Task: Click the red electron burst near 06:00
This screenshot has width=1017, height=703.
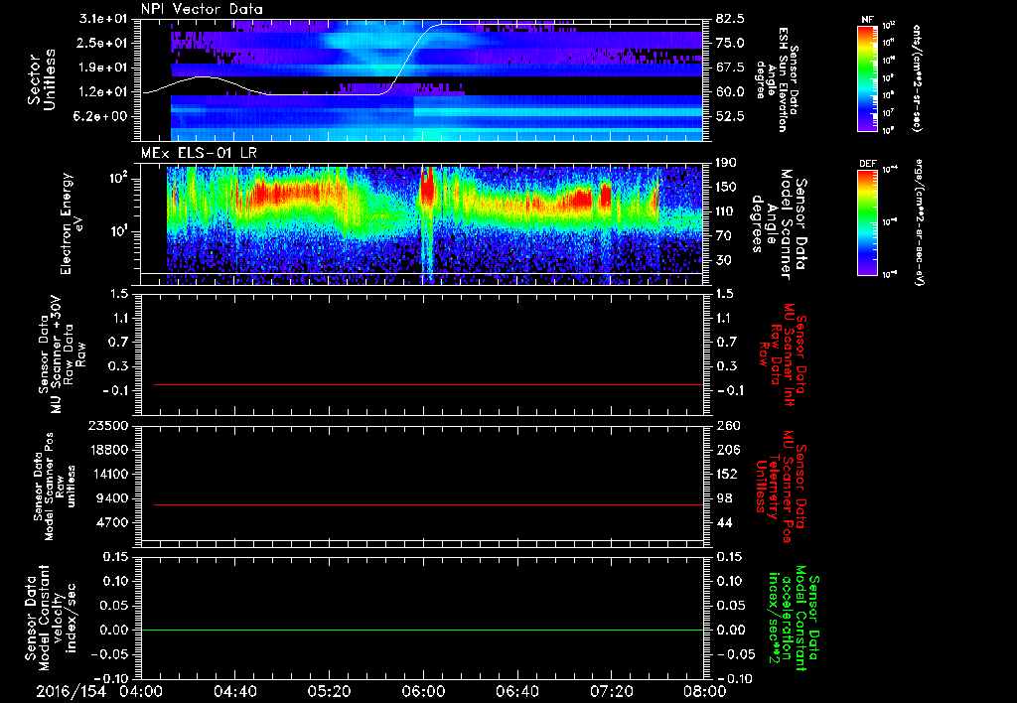Action: coord(428,189)
